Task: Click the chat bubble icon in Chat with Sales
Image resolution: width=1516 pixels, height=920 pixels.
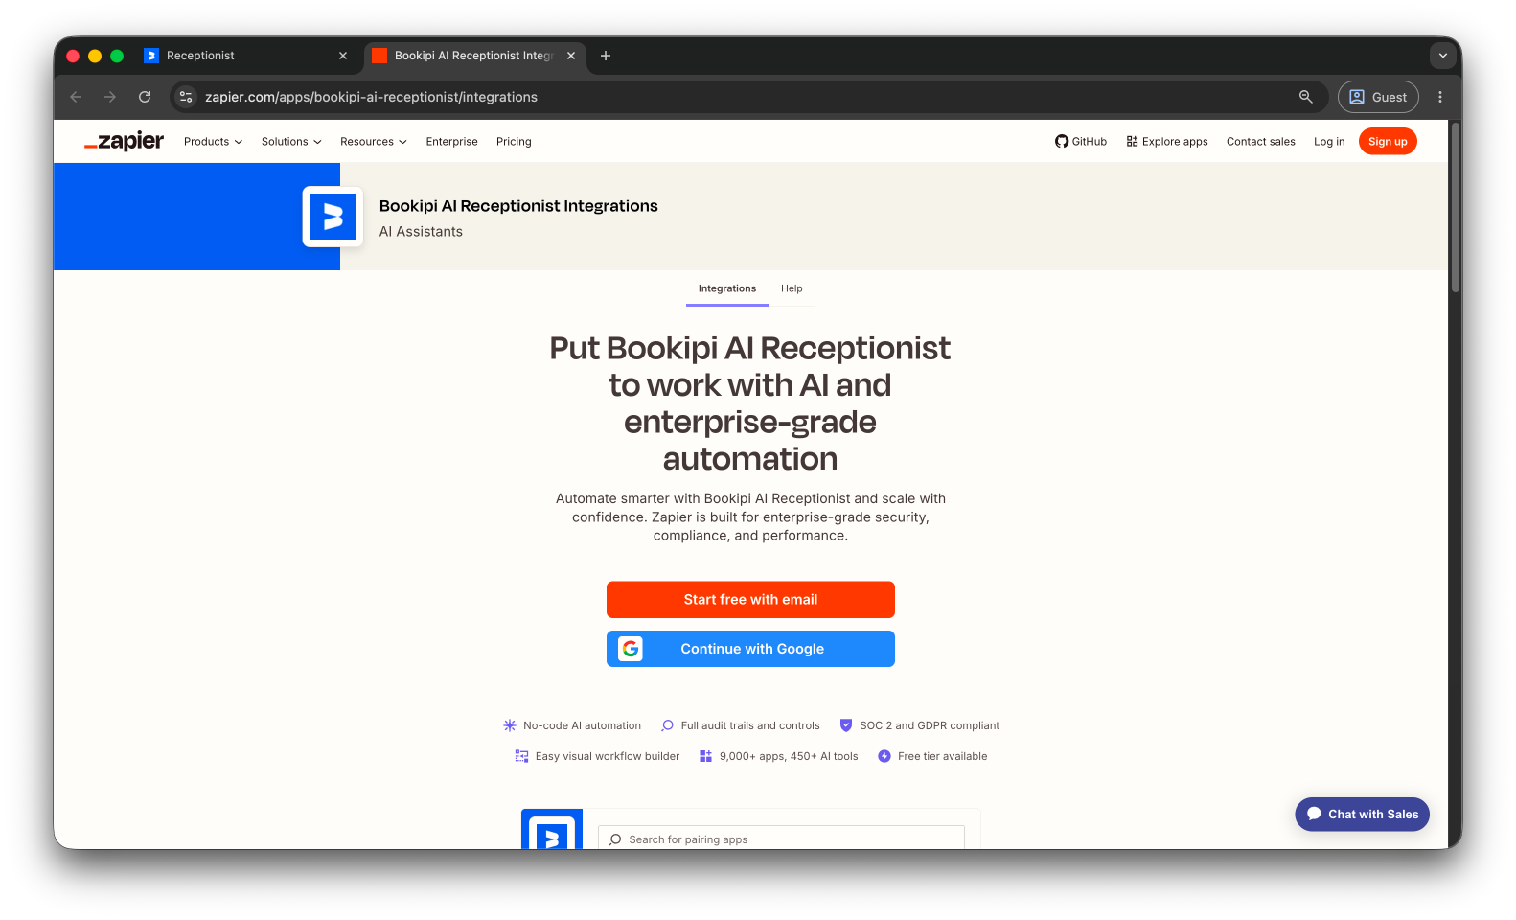Action: tap(1314, 814)
